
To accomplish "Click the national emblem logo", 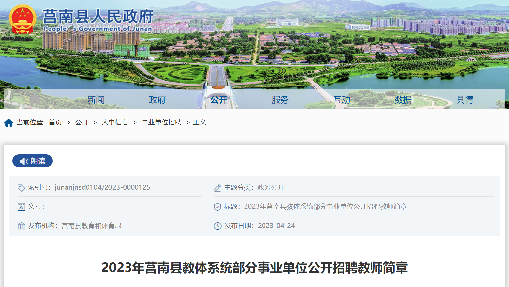I will [x=23, y=20].
